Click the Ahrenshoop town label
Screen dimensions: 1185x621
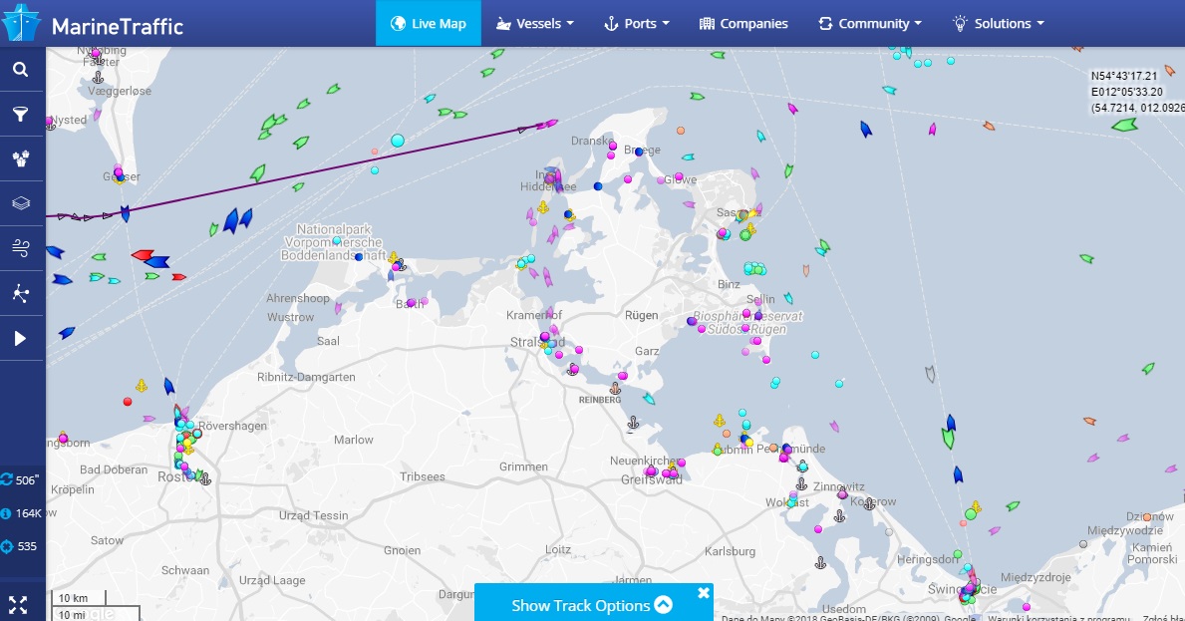298,298
